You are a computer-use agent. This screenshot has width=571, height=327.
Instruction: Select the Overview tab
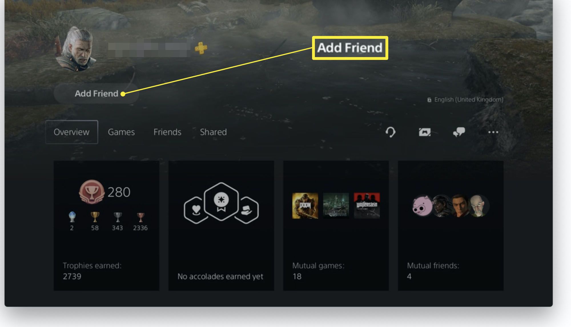(72, 131)
